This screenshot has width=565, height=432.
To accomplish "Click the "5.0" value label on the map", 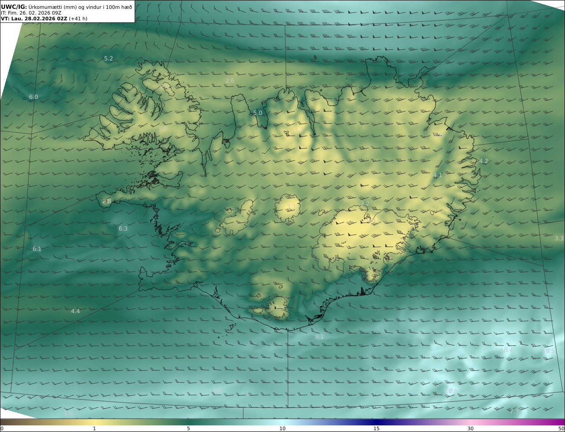I will (x=258, y=113).
